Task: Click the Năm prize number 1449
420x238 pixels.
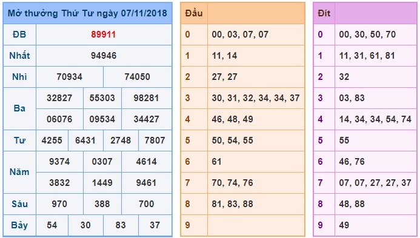Action: pos(102,183)
